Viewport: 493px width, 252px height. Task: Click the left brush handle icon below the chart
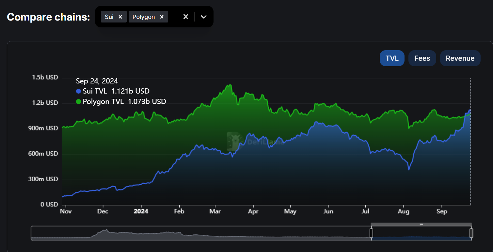point(371,233)
